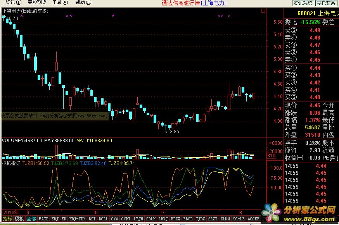Click the 卖④ price 4.48
This screenshot has height=225, width=339.
click(x=315, y=38)
